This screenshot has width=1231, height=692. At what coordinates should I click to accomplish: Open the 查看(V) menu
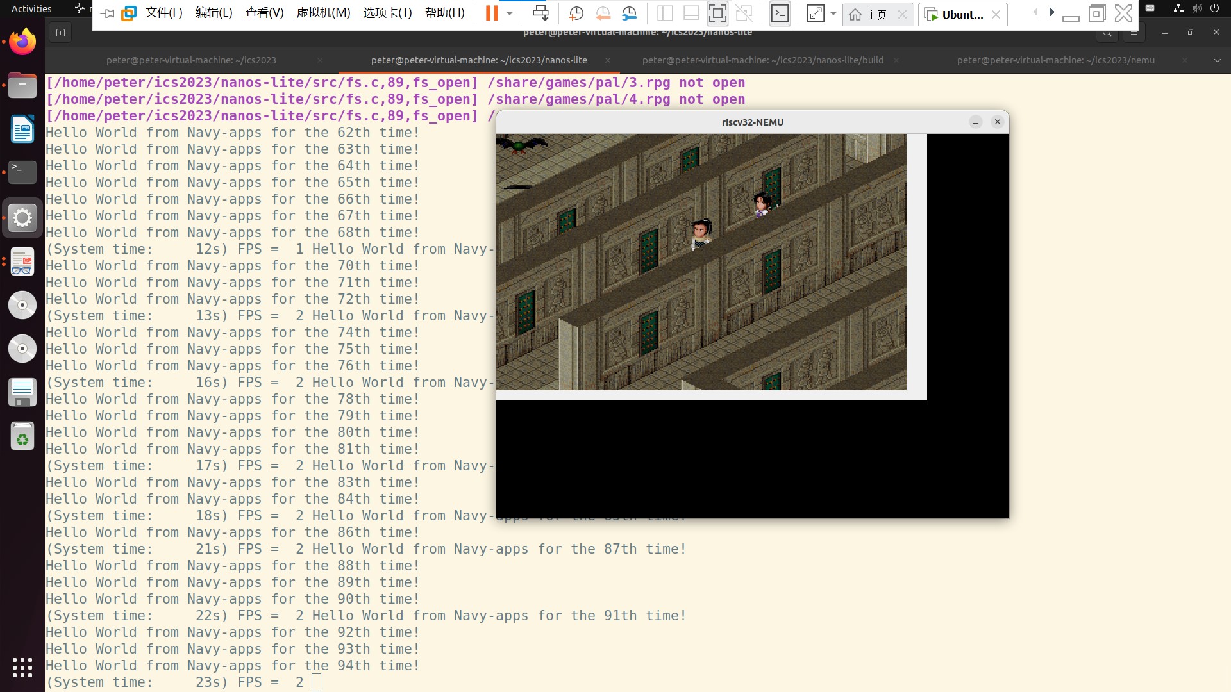click(264, 13)
